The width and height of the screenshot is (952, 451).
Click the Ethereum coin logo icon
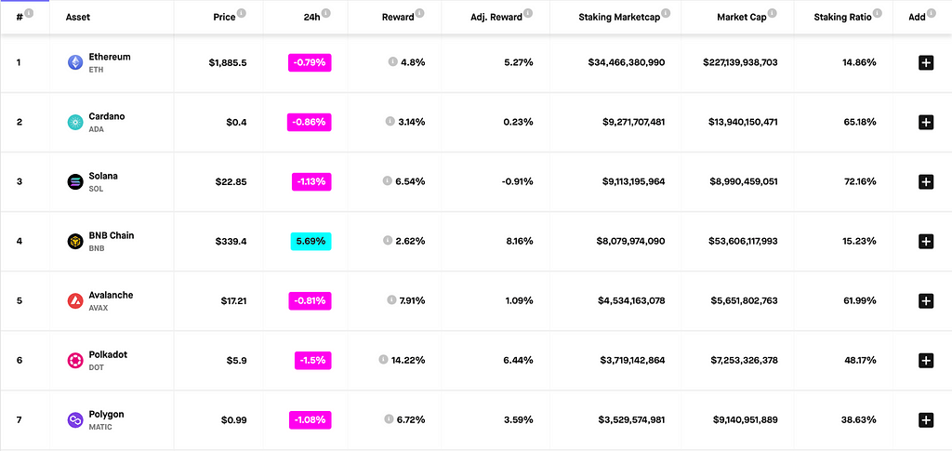pos(74,62)
